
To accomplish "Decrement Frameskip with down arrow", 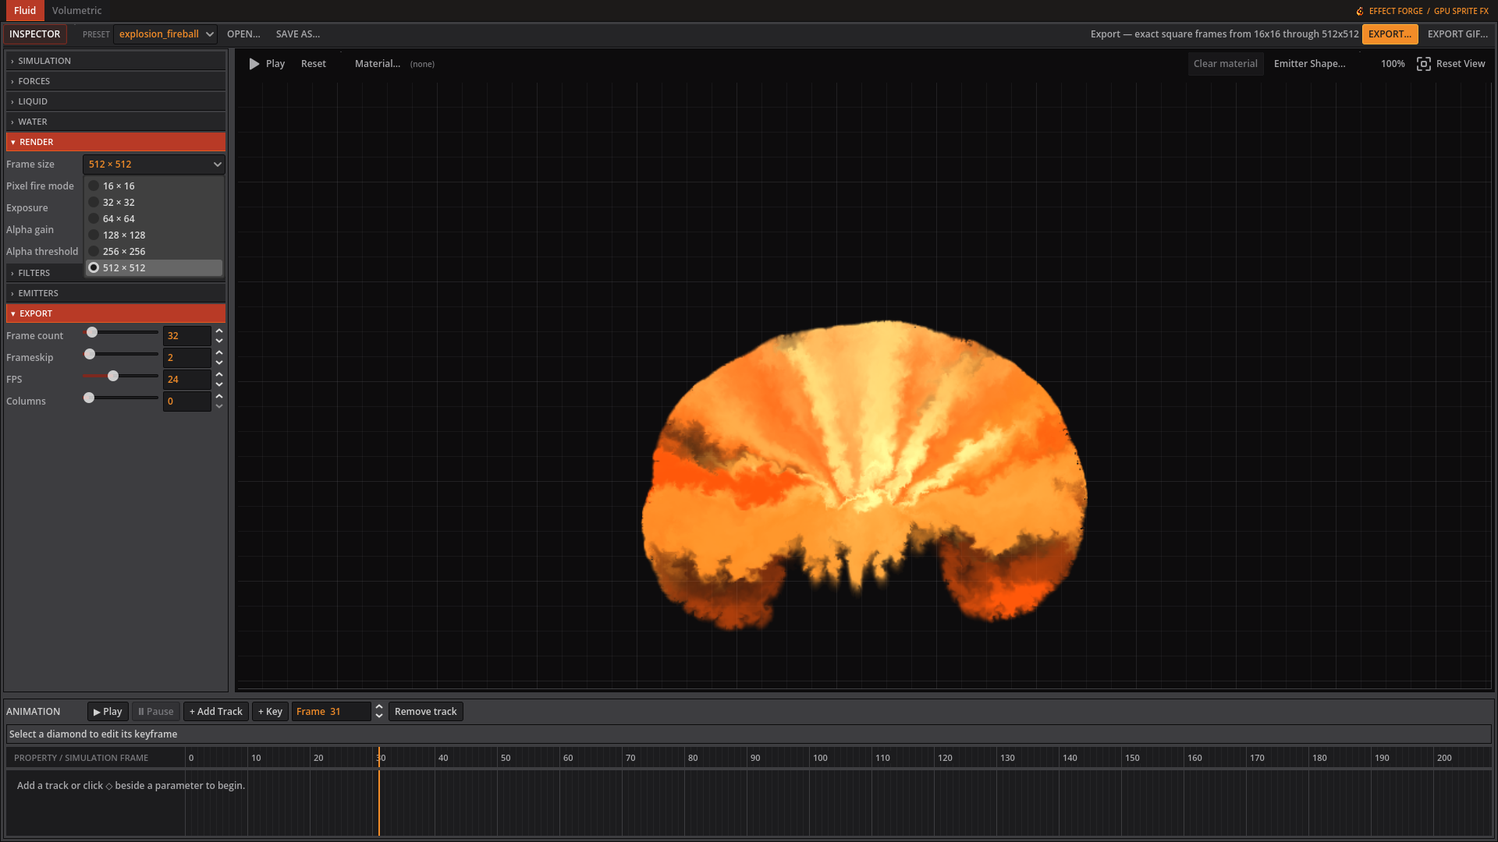I will (219, 363).
